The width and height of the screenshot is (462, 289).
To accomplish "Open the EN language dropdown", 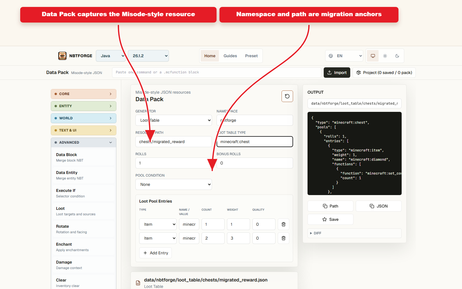I will [x=344, y=56].
